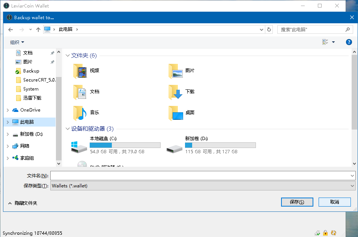
Task: Select the 新加卷 (D:) drive icon in the file list
Action: tap(174, 149)
